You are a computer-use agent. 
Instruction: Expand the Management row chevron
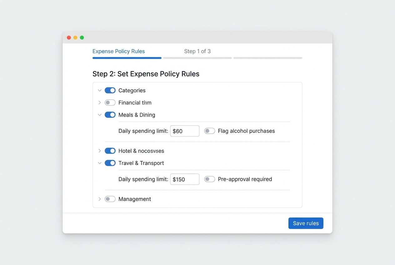pyautogui.click(x=100, y=199)
